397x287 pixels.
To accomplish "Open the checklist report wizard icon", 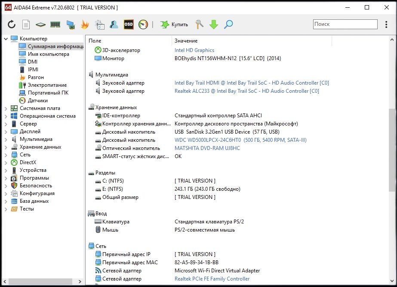I will 99,24.
